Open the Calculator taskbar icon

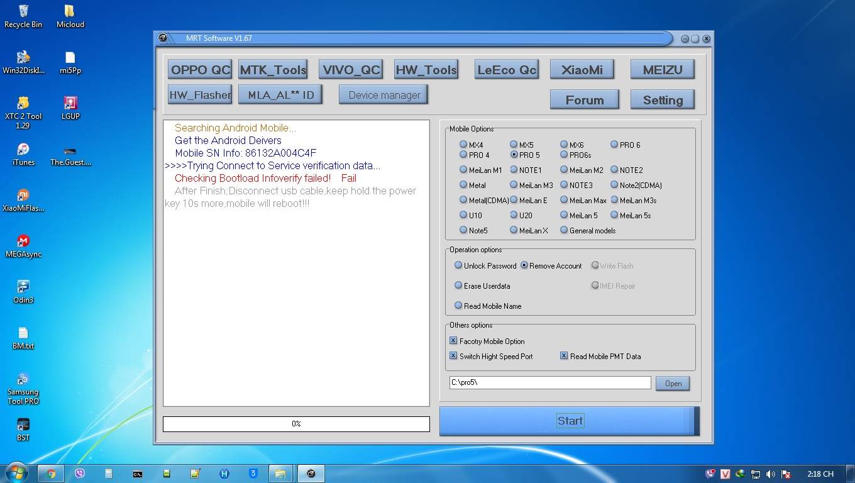coord(109,474)
